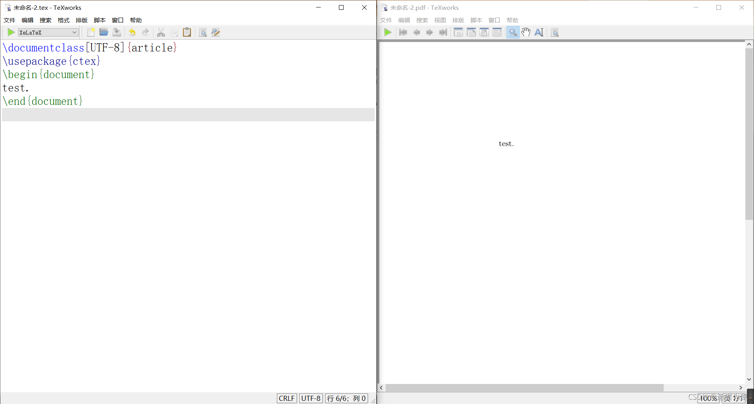Click the 'test.' line in editor
The width and height of the screenshot is (754, 404).
[x=16, y=88]
